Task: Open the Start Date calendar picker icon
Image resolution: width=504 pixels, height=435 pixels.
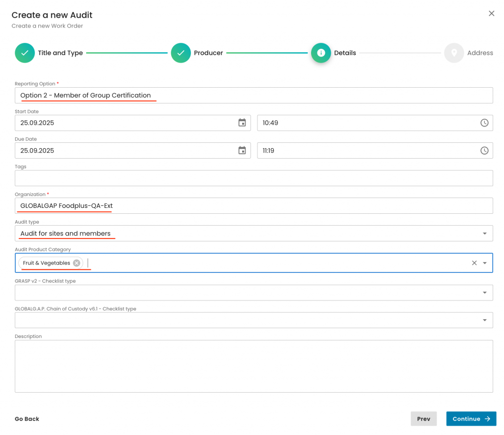Action: pos(242,123)
